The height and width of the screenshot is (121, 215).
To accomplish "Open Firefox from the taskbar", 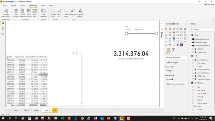I will pos(69,118).
